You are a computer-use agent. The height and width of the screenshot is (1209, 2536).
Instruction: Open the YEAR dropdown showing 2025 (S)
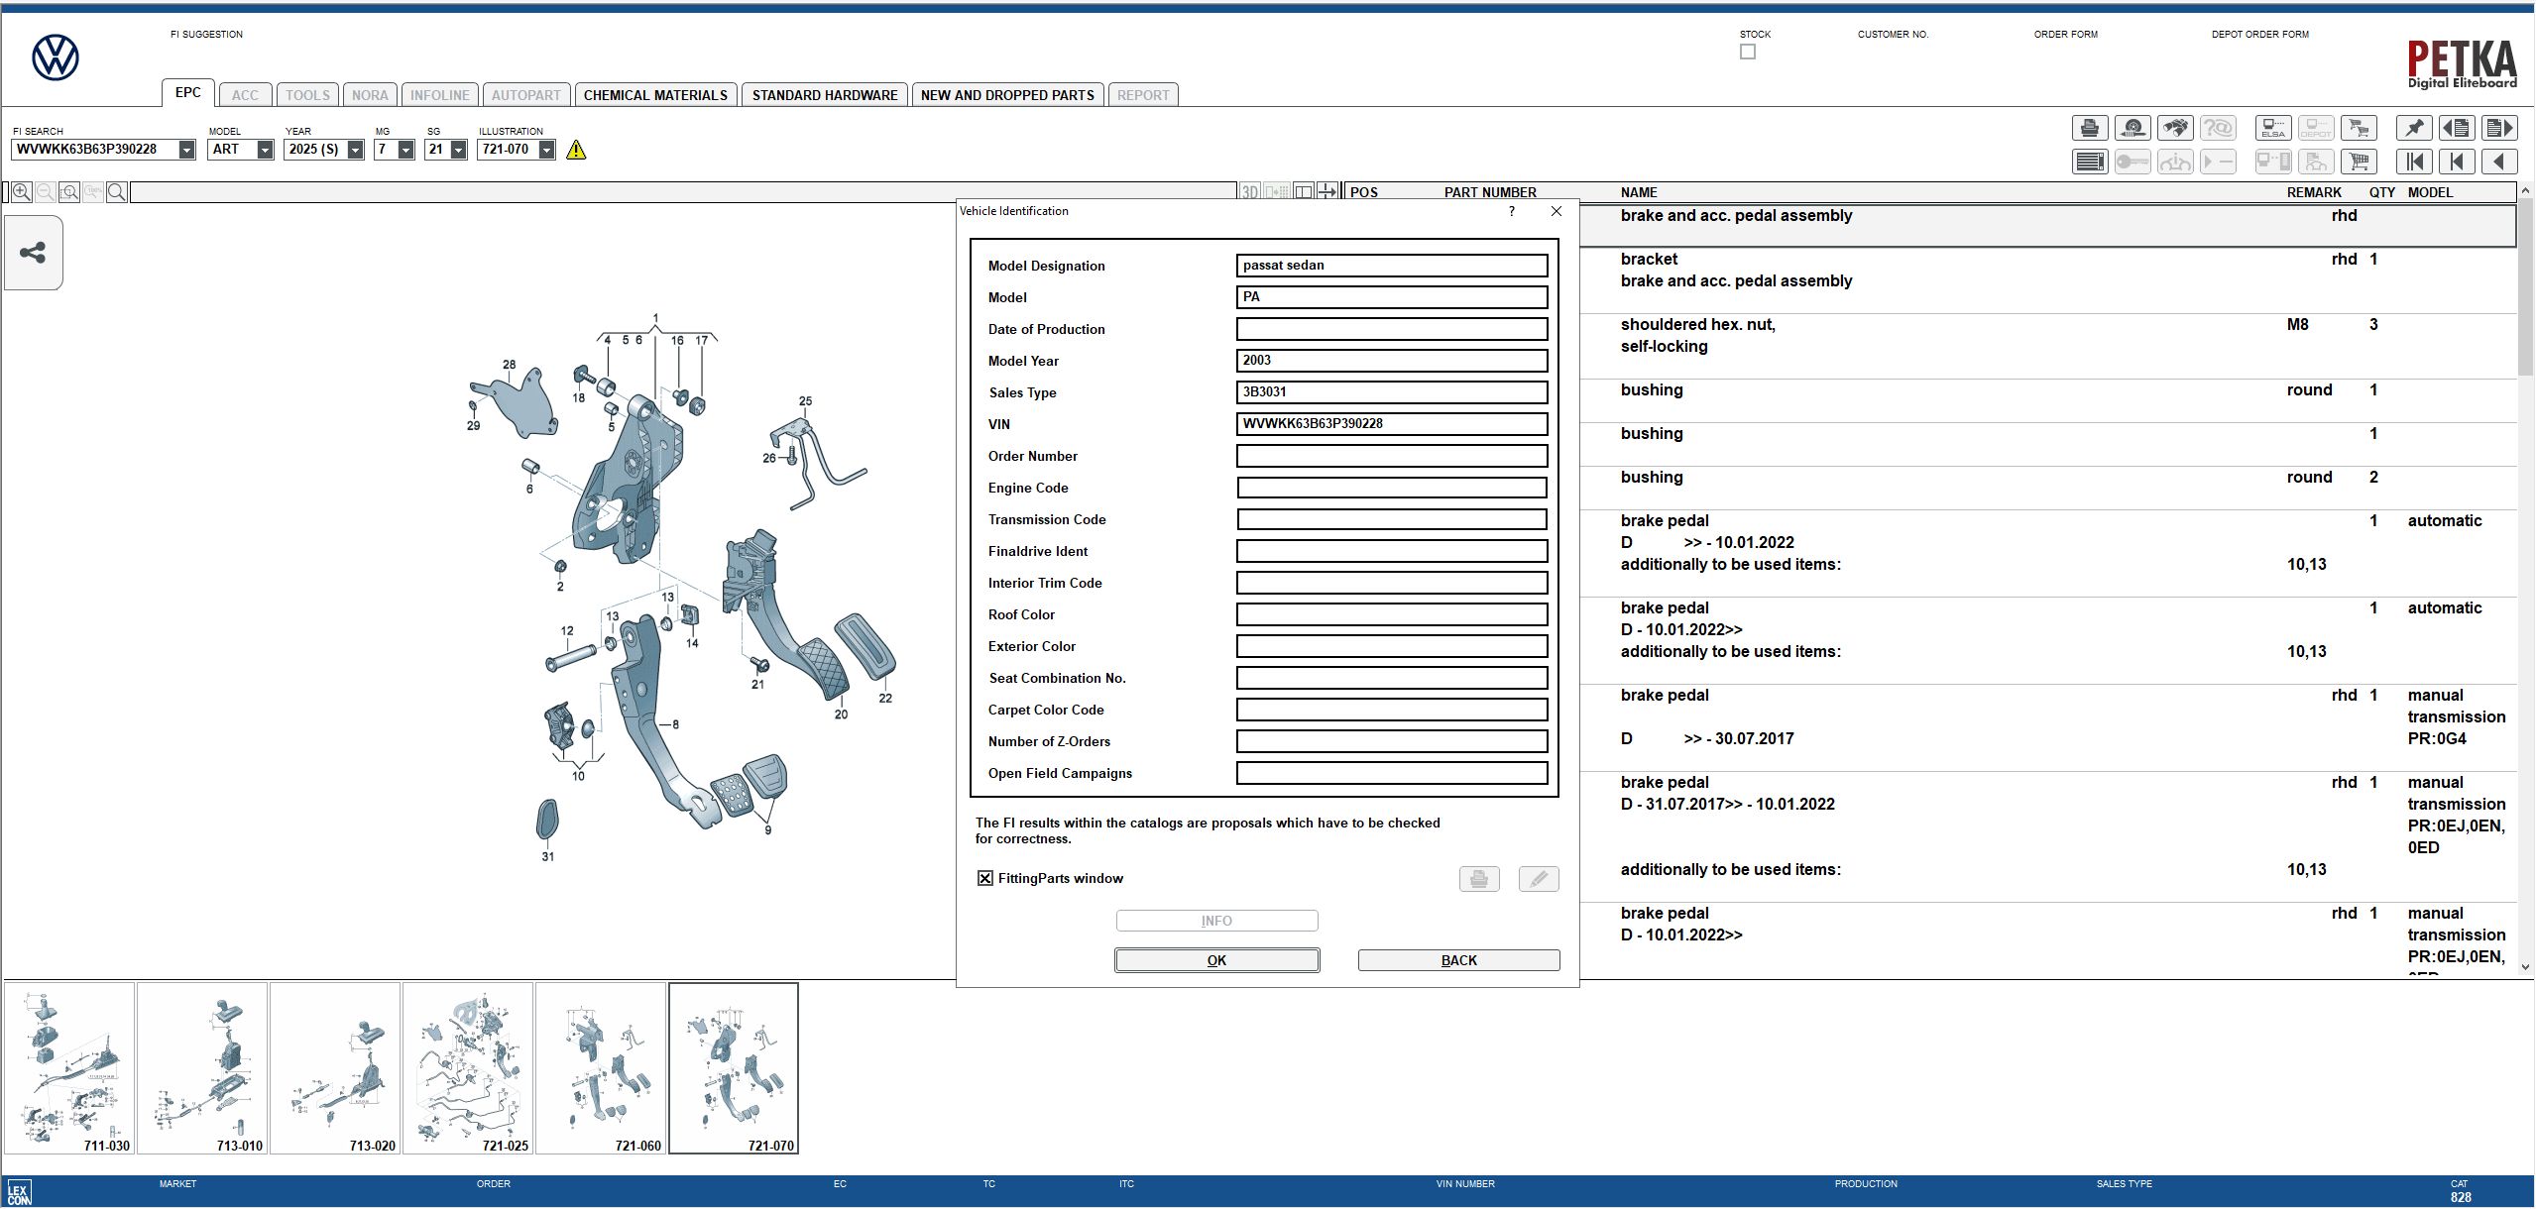coord(355,150)
